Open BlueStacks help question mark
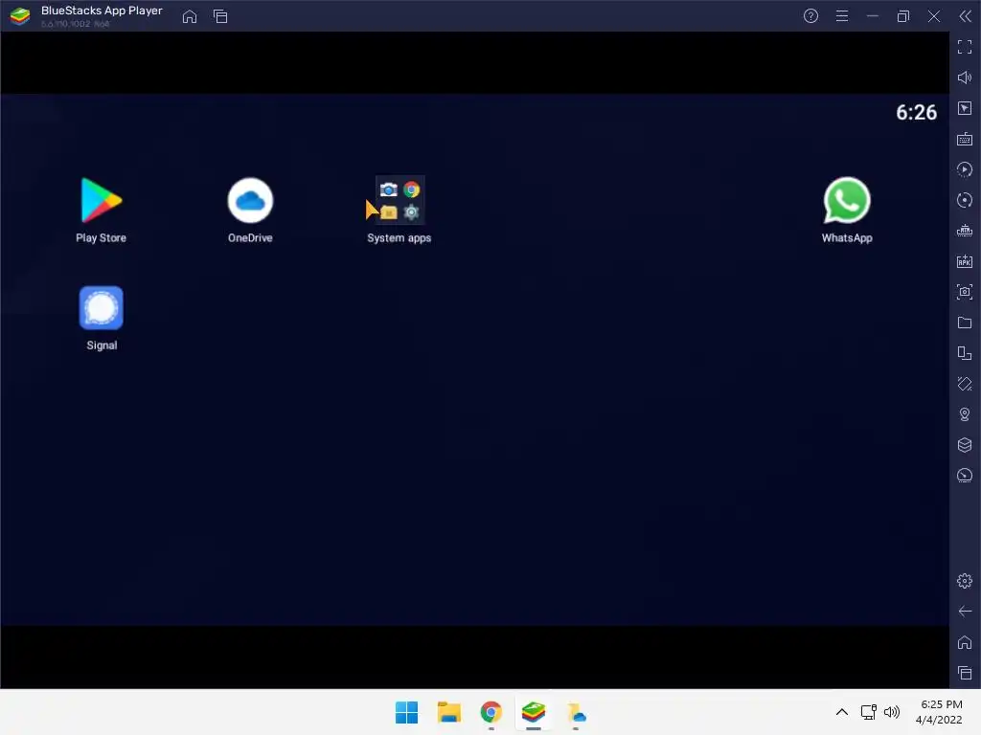This screenshot has width=981, height=735. click(x=810, y=16)
